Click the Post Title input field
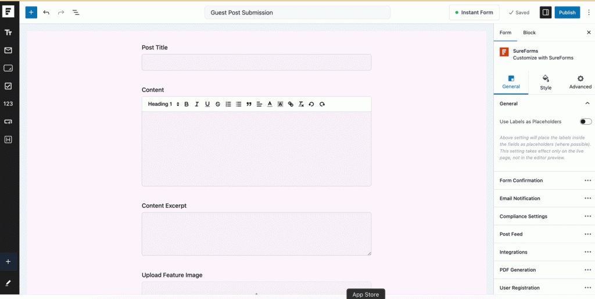Image resolution: width=595 pixels, height=299 pixels. click(x=256, y=62)
